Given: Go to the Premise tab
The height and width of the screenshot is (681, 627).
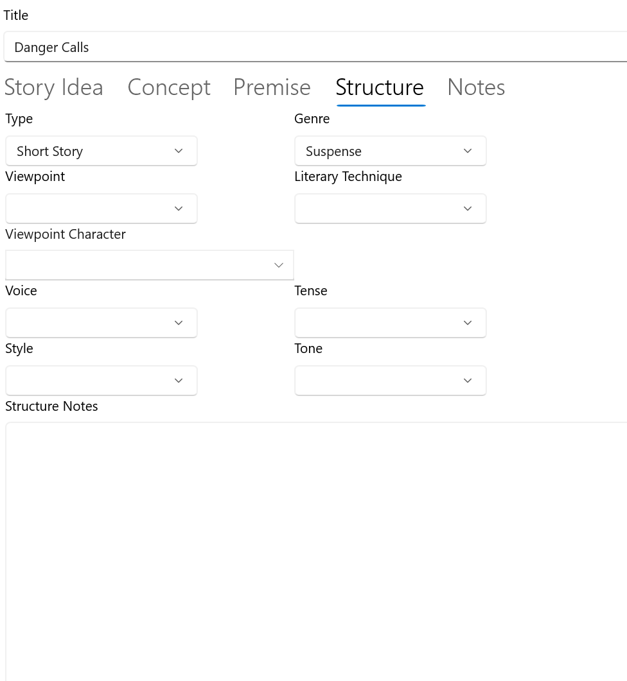Looking at the screenshot, I should tap(272, 88).
